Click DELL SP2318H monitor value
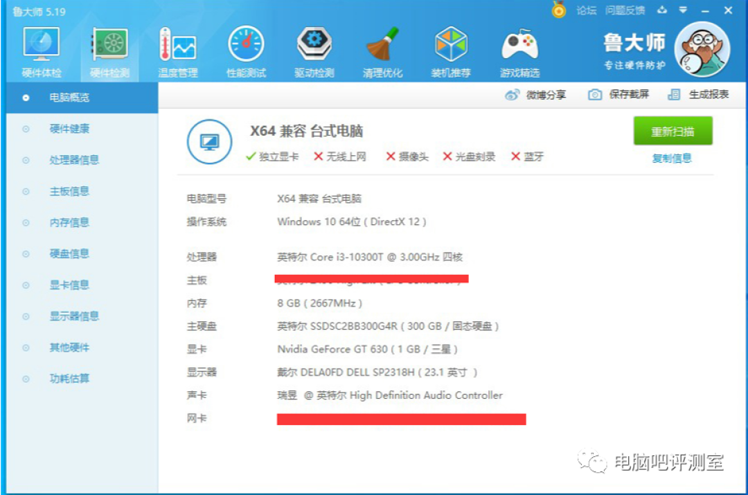This screenshot has height=495, width=748. [x=377, y=372]
